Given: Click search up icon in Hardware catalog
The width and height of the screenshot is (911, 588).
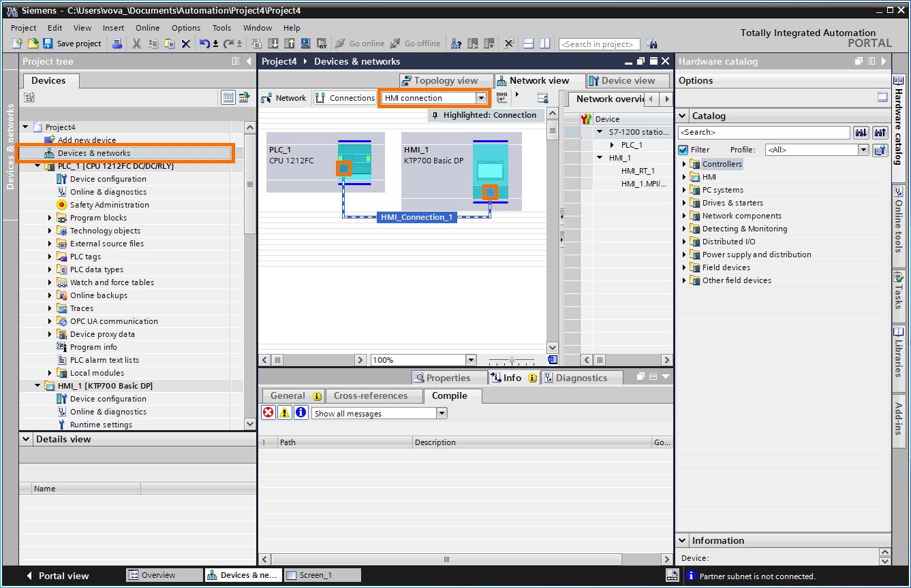Looking at the screenshot, I should 880,132.
